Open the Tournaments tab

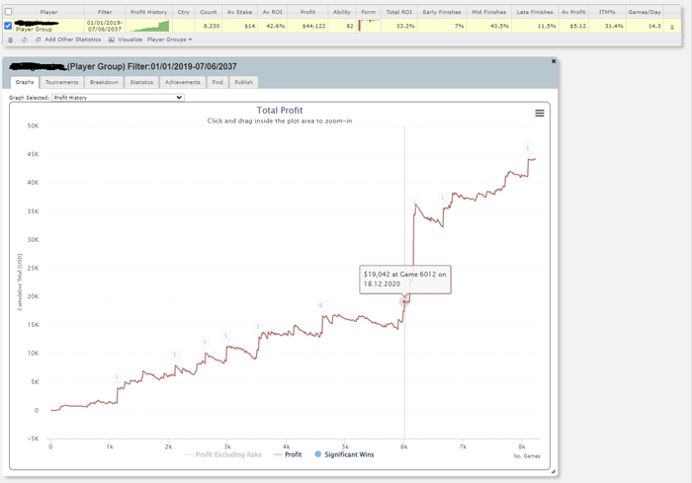pyautogui.click(x=61, y=82)
